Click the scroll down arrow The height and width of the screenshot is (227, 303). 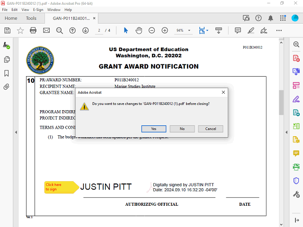(281, 225)
